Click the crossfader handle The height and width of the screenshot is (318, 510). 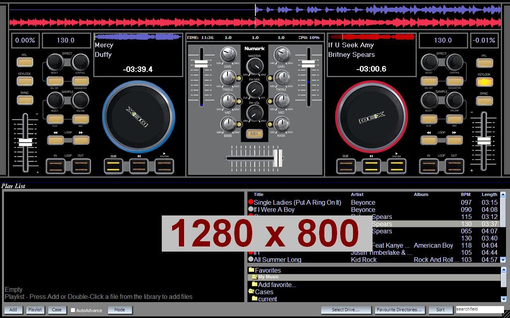tap(278, 158)
